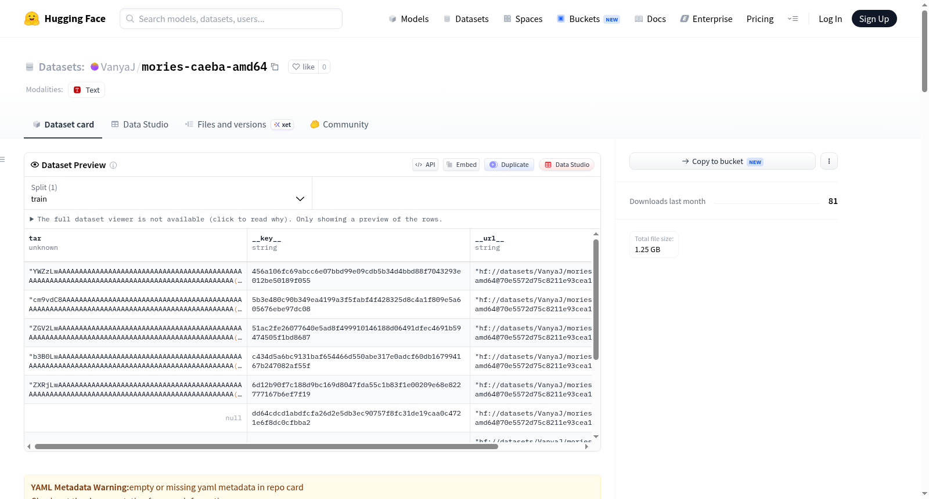The height and width of the screenshot is (499, 929).
Task: Click the horizontal scrollbar of the preview table
Action: 267,447
